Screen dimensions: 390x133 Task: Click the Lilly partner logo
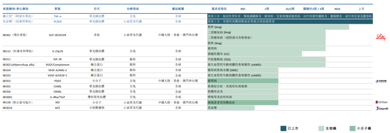[381, 38]
